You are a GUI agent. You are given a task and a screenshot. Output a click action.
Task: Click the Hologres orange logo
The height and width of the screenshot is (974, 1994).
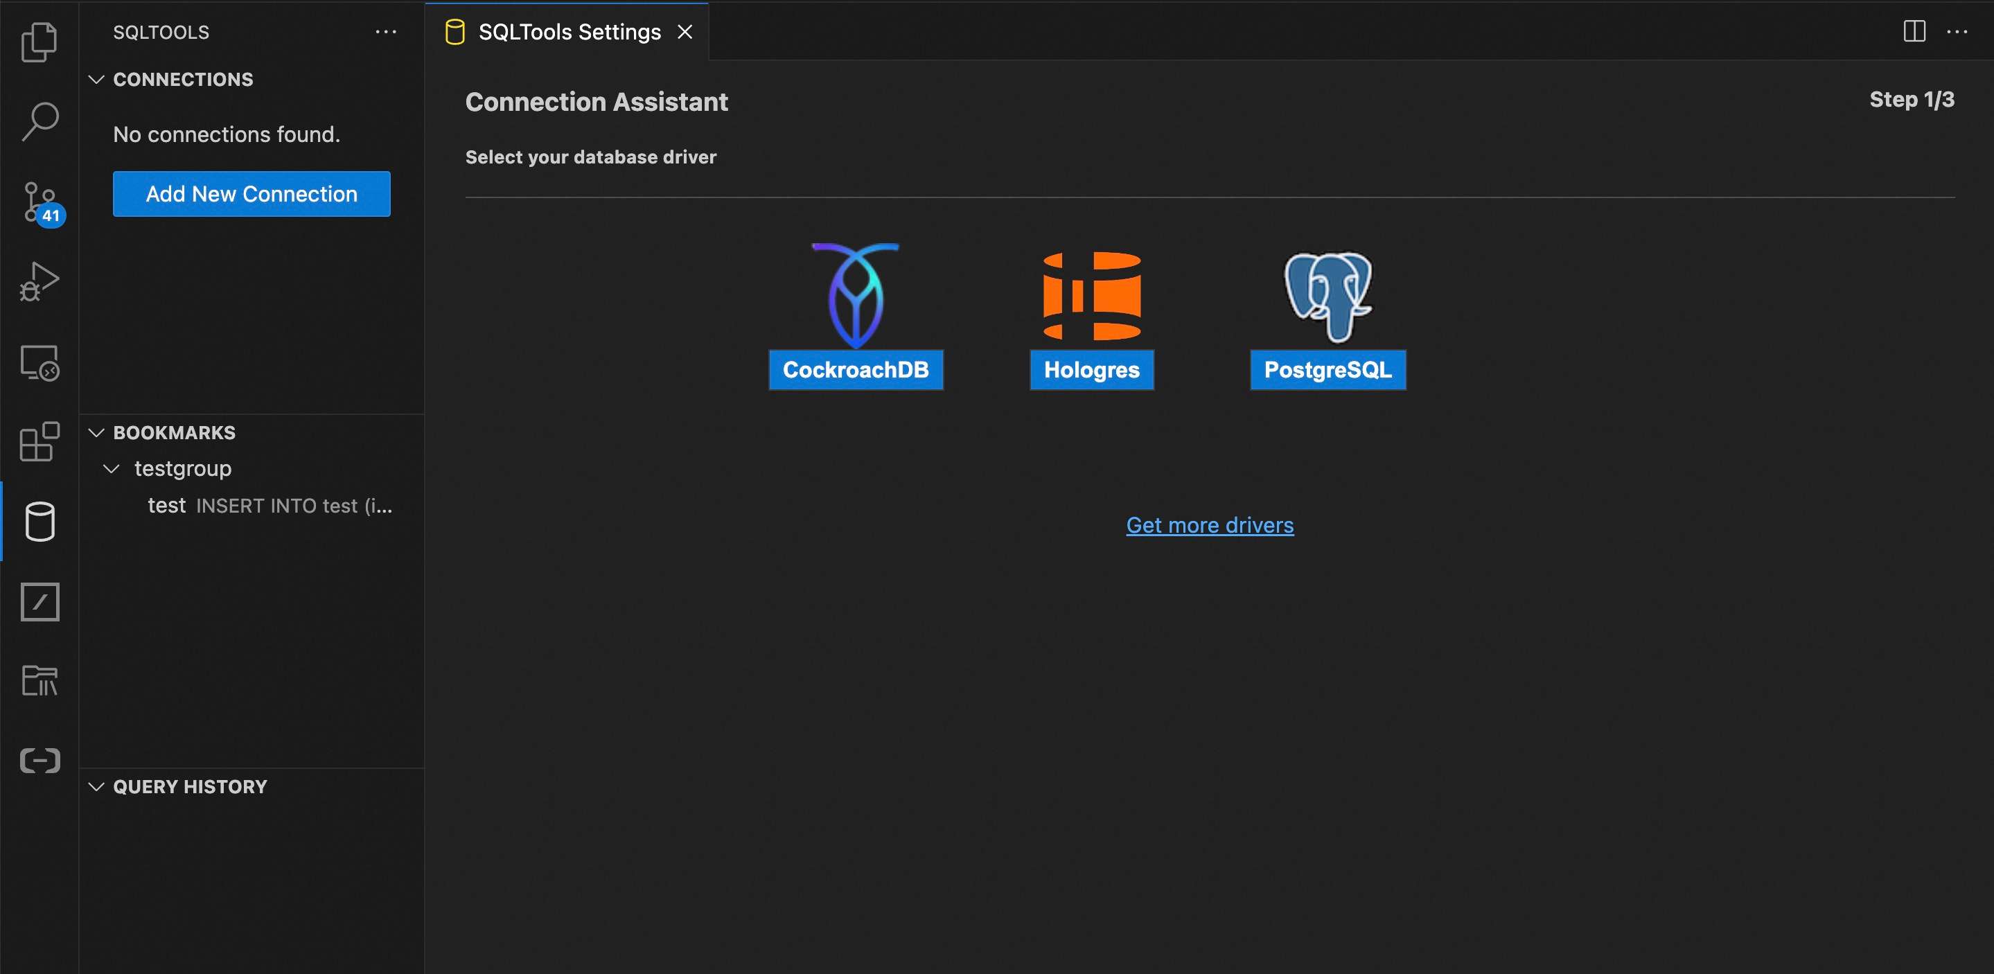click(x=1091, y=296)
